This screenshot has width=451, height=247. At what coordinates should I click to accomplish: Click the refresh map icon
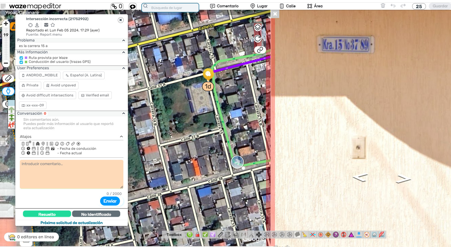258,39
